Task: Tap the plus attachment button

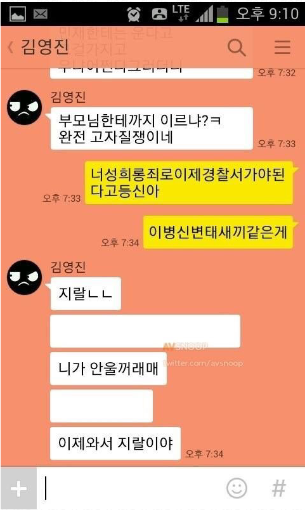Action: [x=19, y=488]
